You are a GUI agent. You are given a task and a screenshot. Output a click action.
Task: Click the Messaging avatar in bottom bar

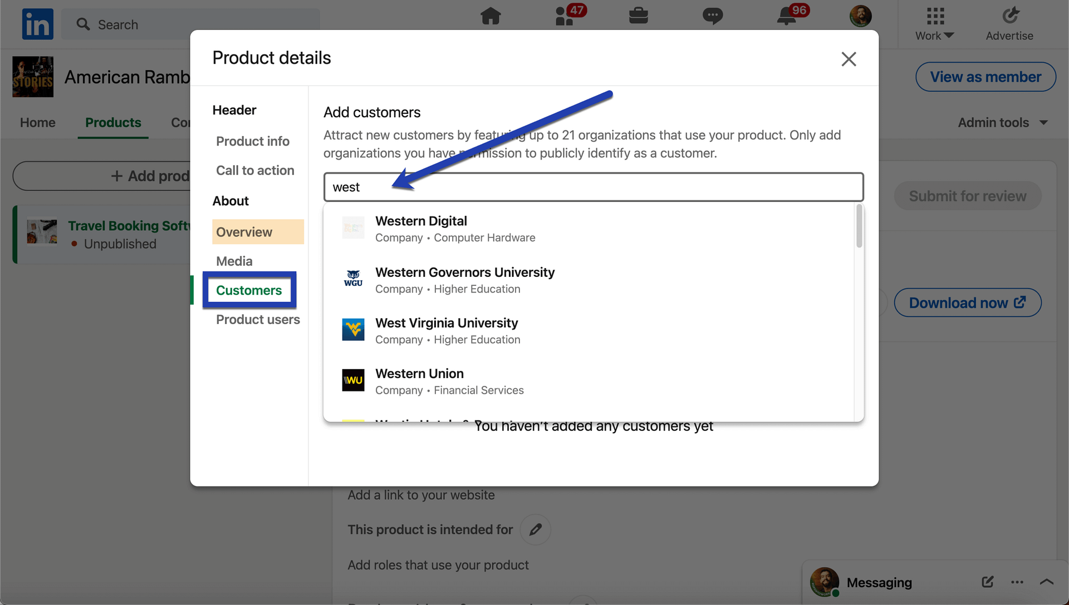(825, 582)
